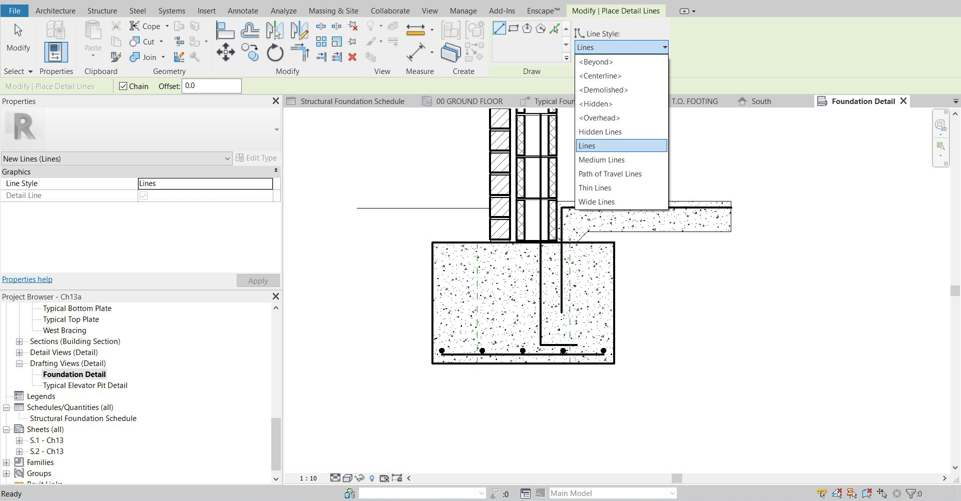This screenshot has width=961, height=501.
Task: Toggle Sun Path on the view control bar
Action: pos(372,478)
